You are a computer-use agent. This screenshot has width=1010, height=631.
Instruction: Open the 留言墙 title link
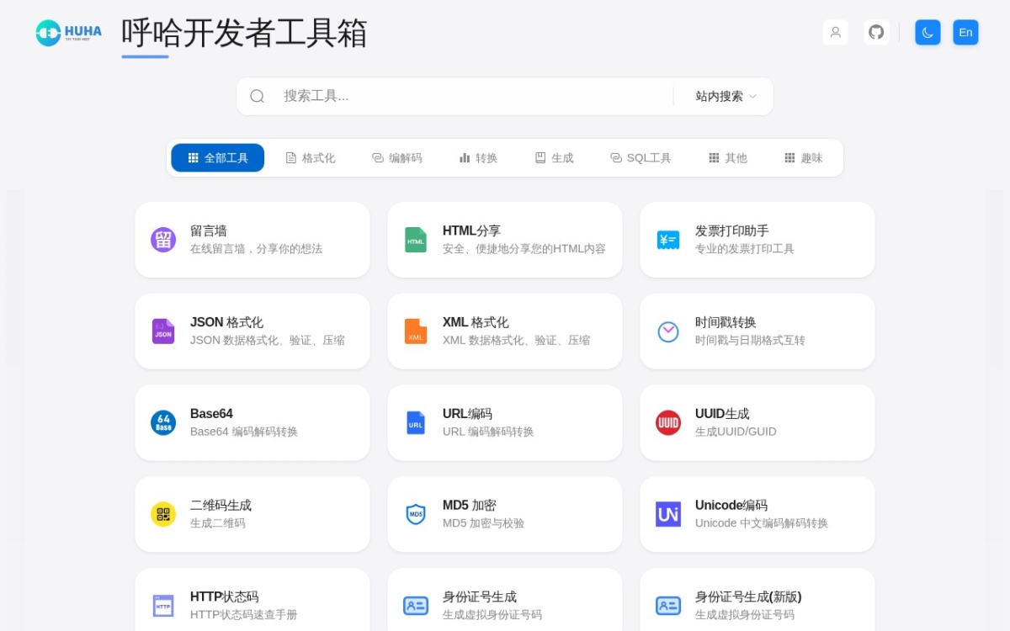209,231
